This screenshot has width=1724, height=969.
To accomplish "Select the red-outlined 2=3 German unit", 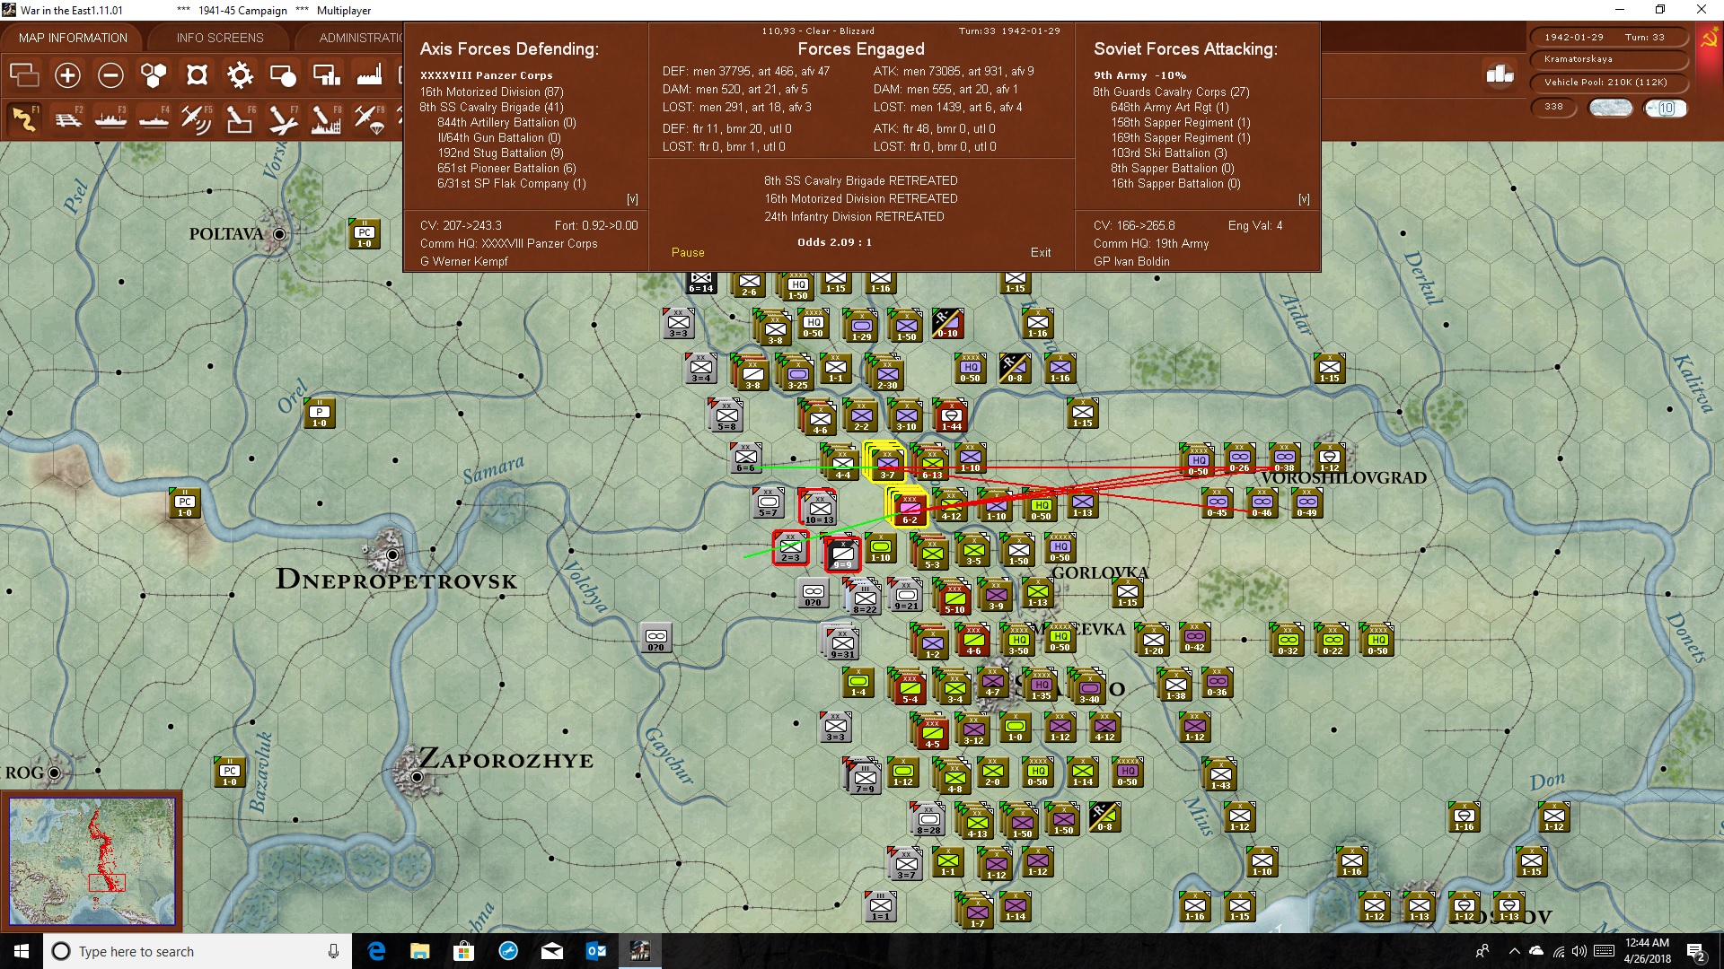I will (790, 547).
